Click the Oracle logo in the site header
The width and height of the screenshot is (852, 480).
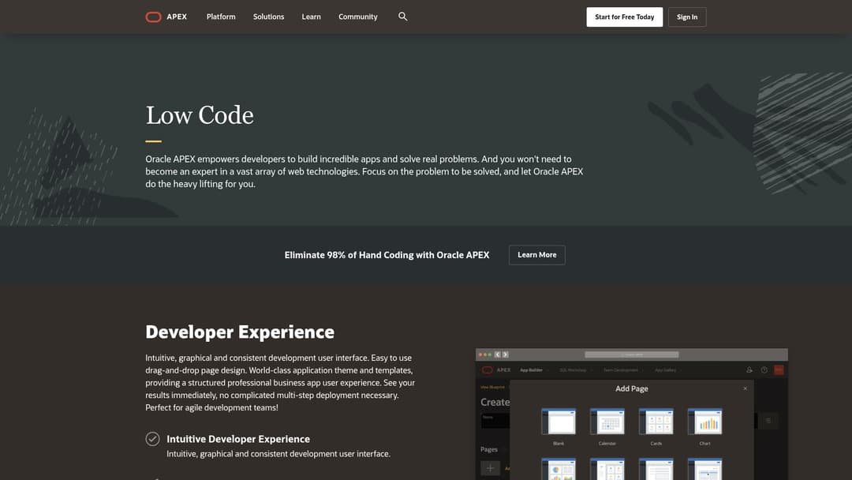pos(153,17)
